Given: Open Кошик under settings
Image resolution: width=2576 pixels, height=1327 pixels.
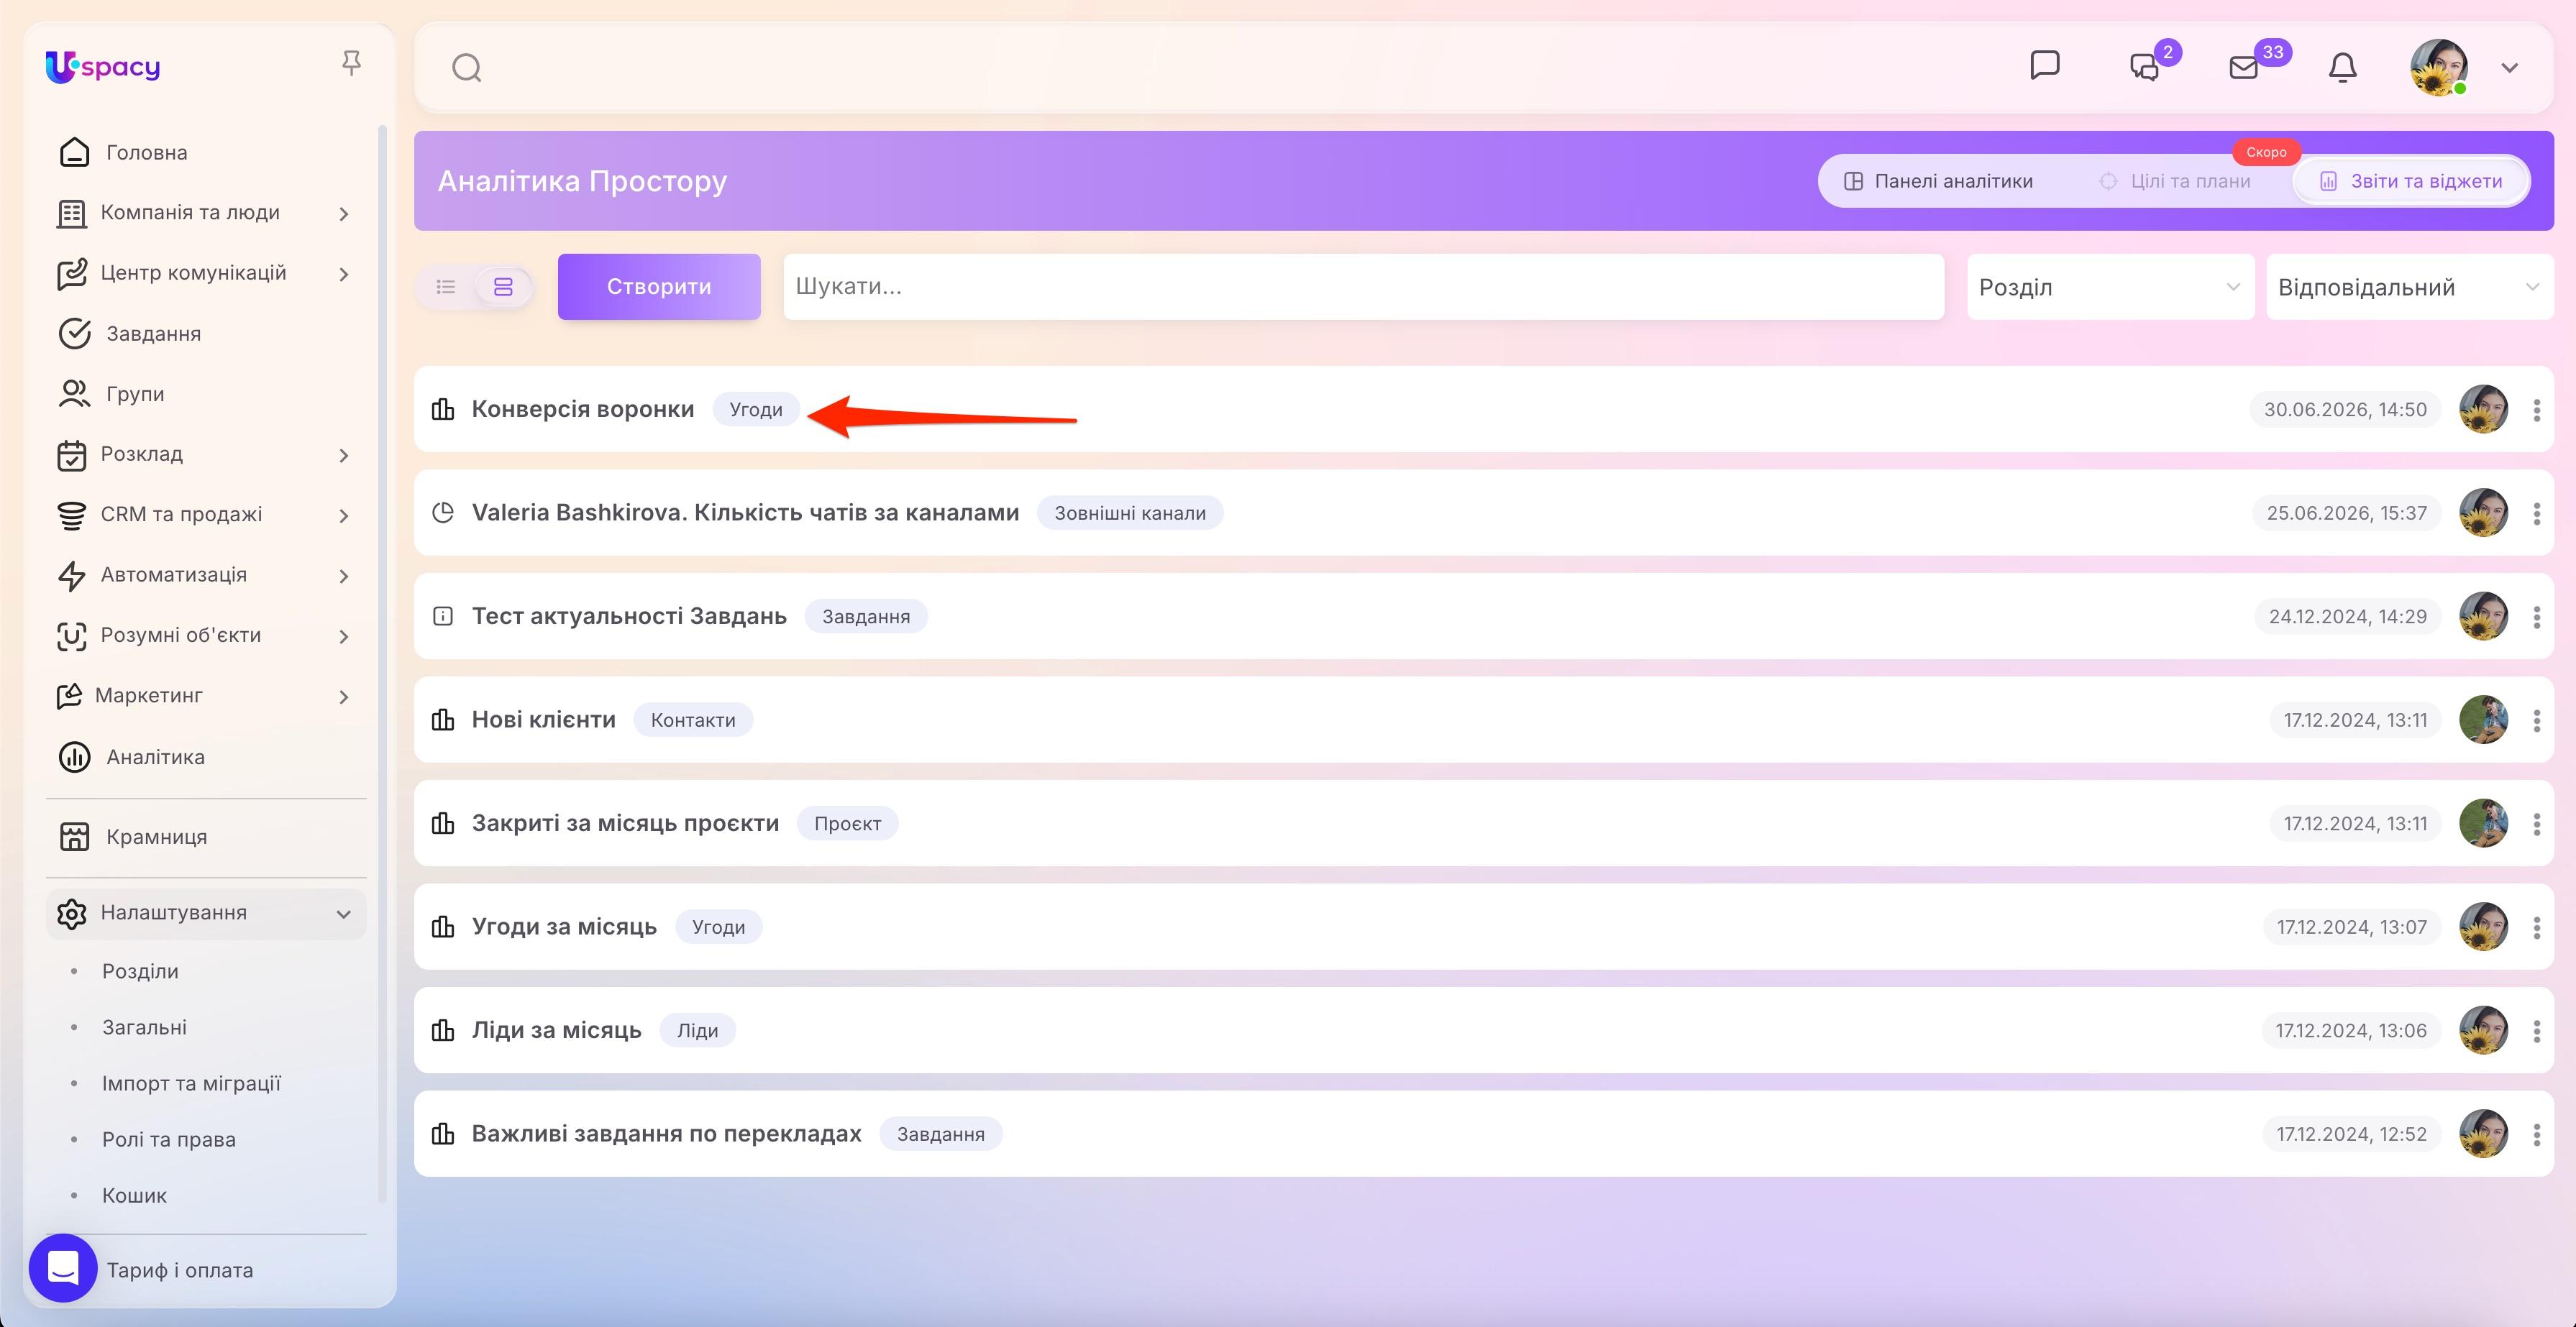Looking at the screenshot, I should pyautogui.click(x=134, y=1195).
